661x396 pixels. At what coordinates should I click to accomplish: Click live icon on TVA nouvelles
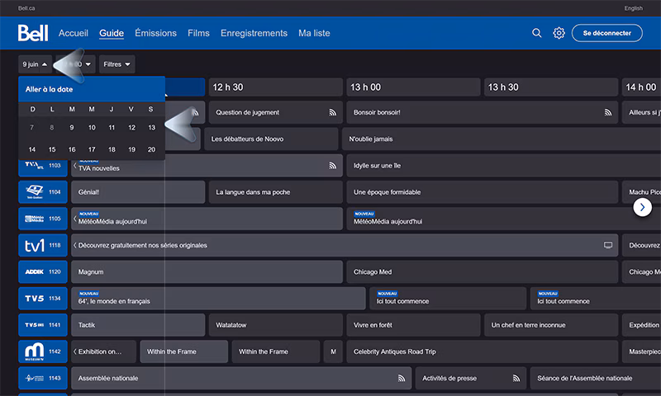(333, 166)
